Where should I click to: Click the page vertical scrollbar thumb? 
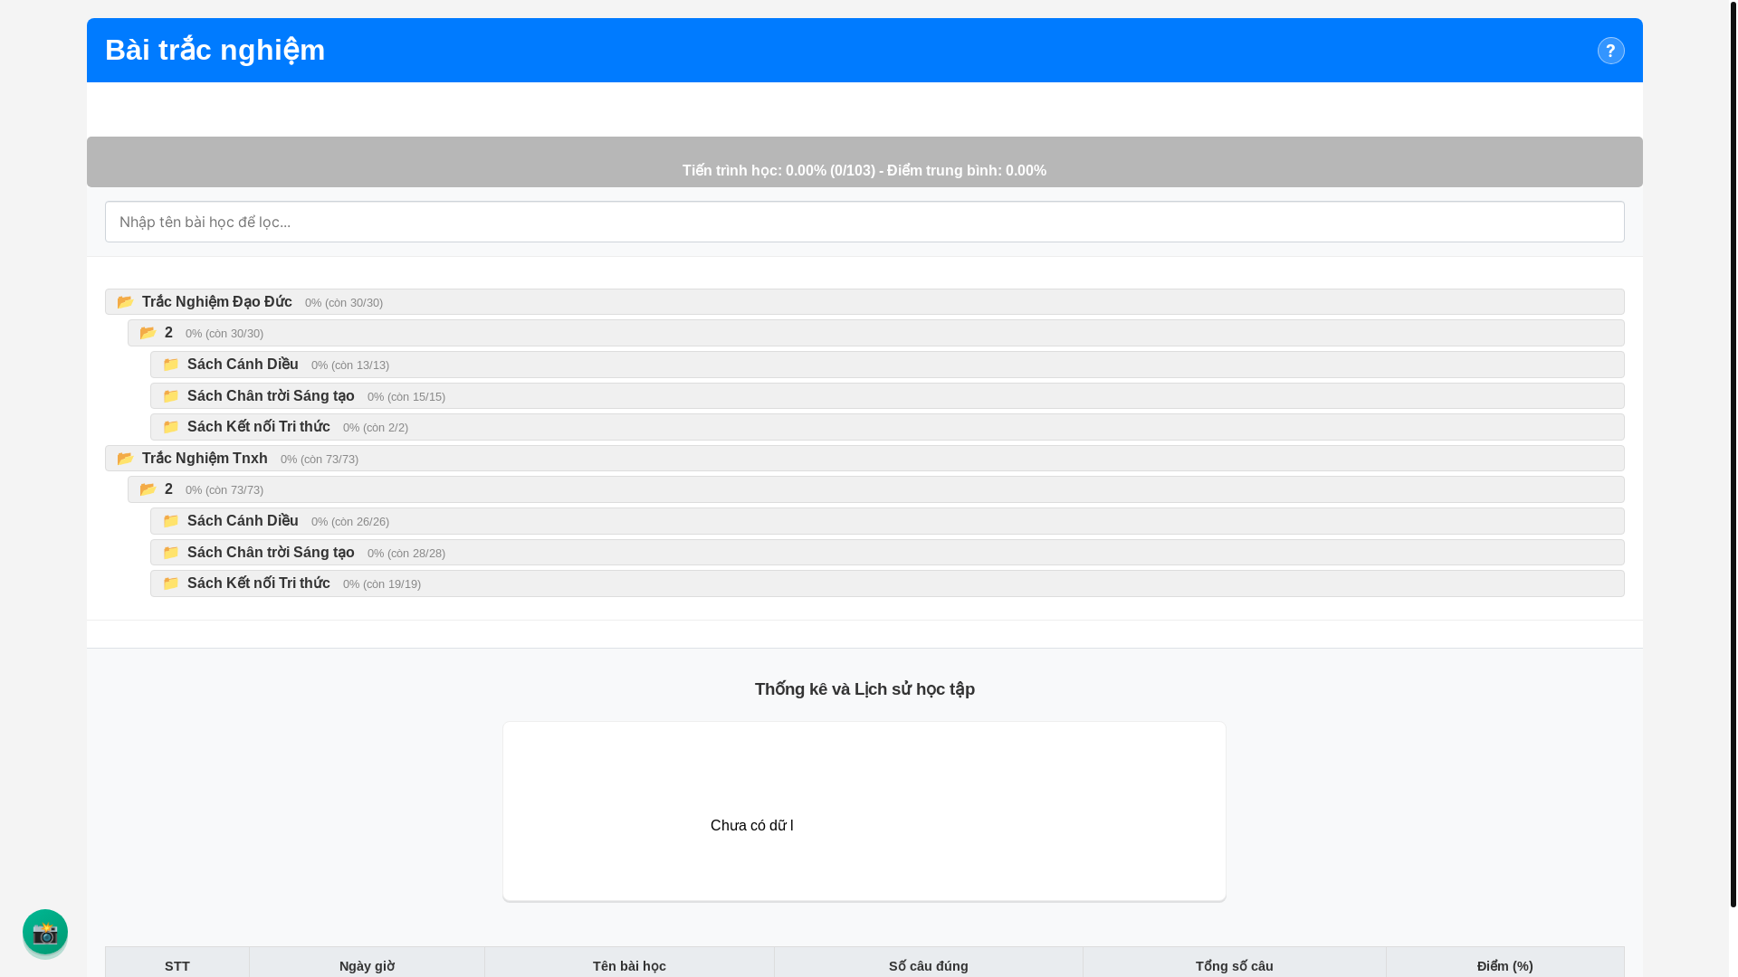(x=1733, y=452)
